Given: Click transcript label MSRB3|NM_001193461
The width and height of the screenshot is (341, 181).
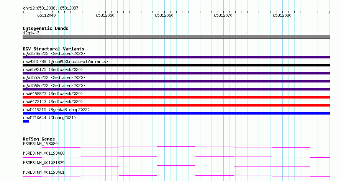Looking at the screenshot, I should pyautogui.click(x=44, y=172).
